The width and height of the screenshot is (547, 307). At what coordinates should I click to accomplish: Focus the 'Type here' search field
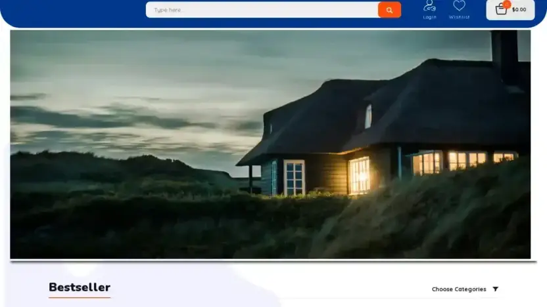(262, 10)
